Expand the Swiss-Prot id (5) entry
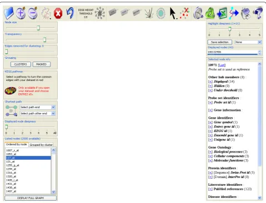Viewport: 266px width, 203px height. coord(210,172)
